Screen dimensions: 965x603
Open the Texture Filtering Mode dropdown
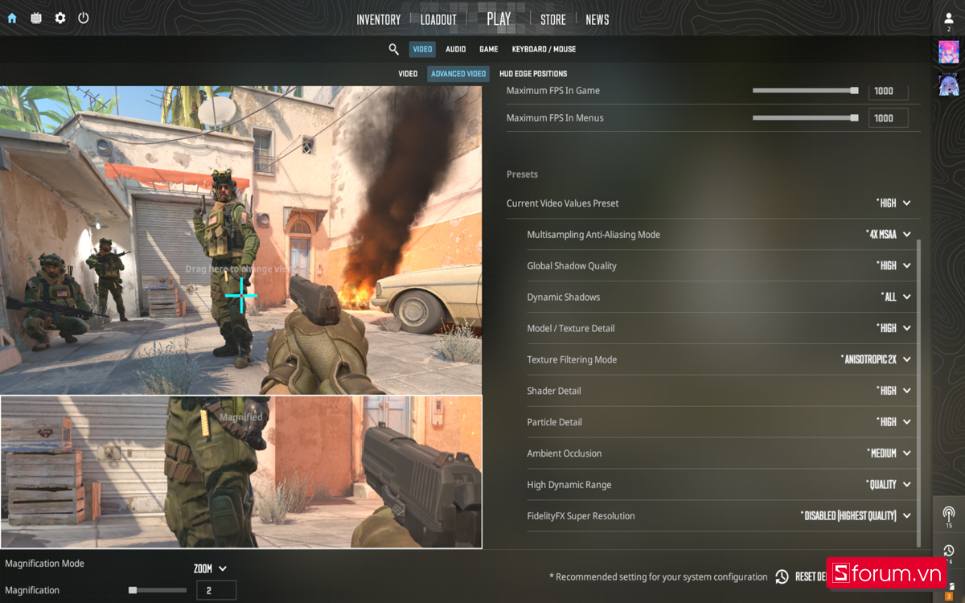(x=876, y=360)
